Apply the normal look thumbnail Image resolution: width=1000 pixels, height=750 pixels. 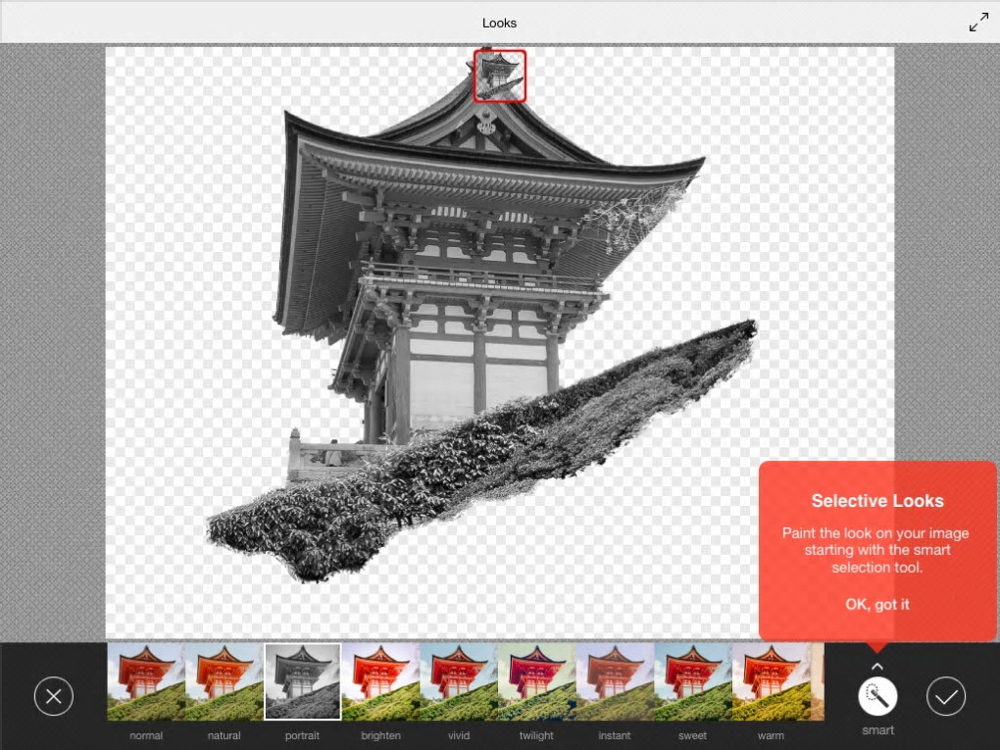[x=146, y=681]
